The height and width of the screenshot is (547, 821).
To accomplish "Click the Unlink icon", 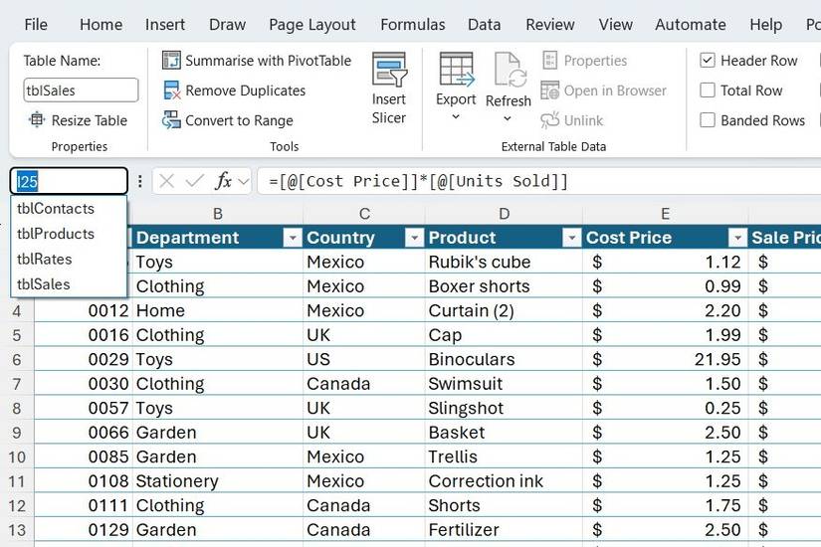I will [549, 120].
